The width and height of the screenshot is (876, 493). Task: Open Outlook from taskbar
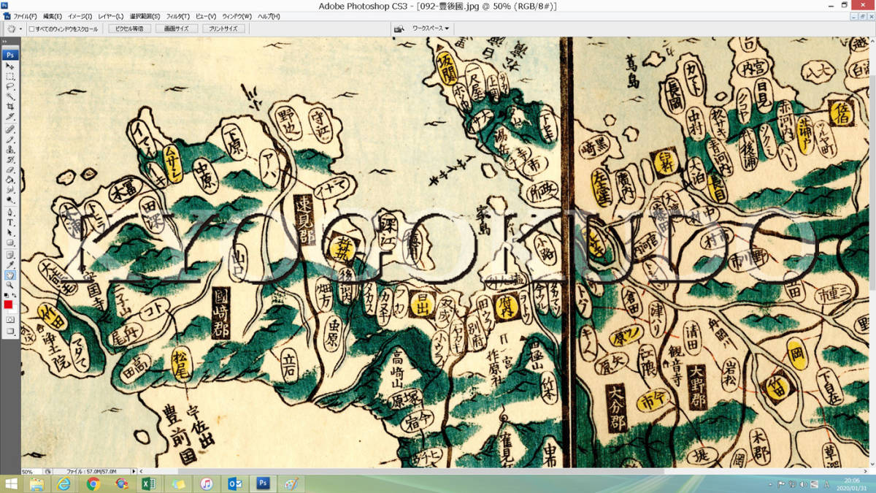point(234,484)
